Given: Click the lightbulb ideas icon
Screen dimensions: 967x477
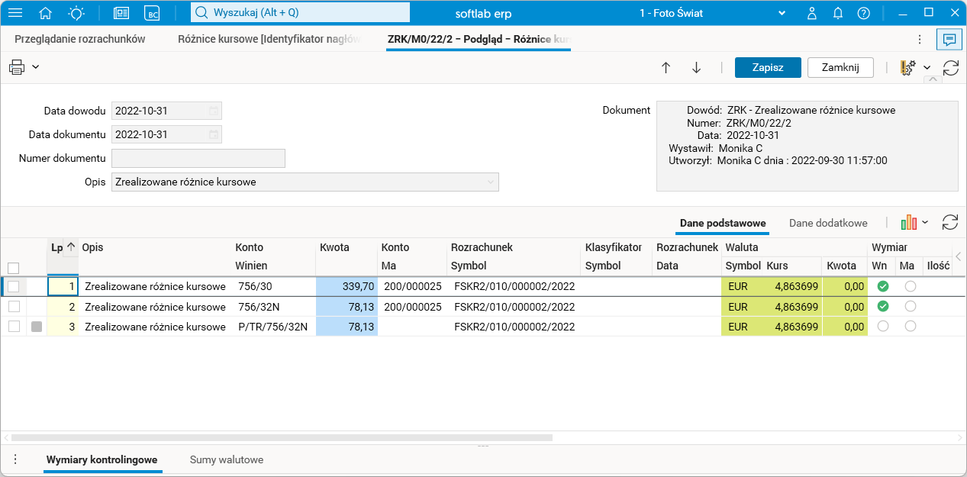Looking at the screenshot, I should tap(76, 13).
